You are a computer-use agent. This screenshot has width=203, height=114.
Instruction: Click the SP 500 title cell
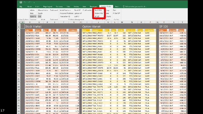pyautogui.click(x=164, y=26)
